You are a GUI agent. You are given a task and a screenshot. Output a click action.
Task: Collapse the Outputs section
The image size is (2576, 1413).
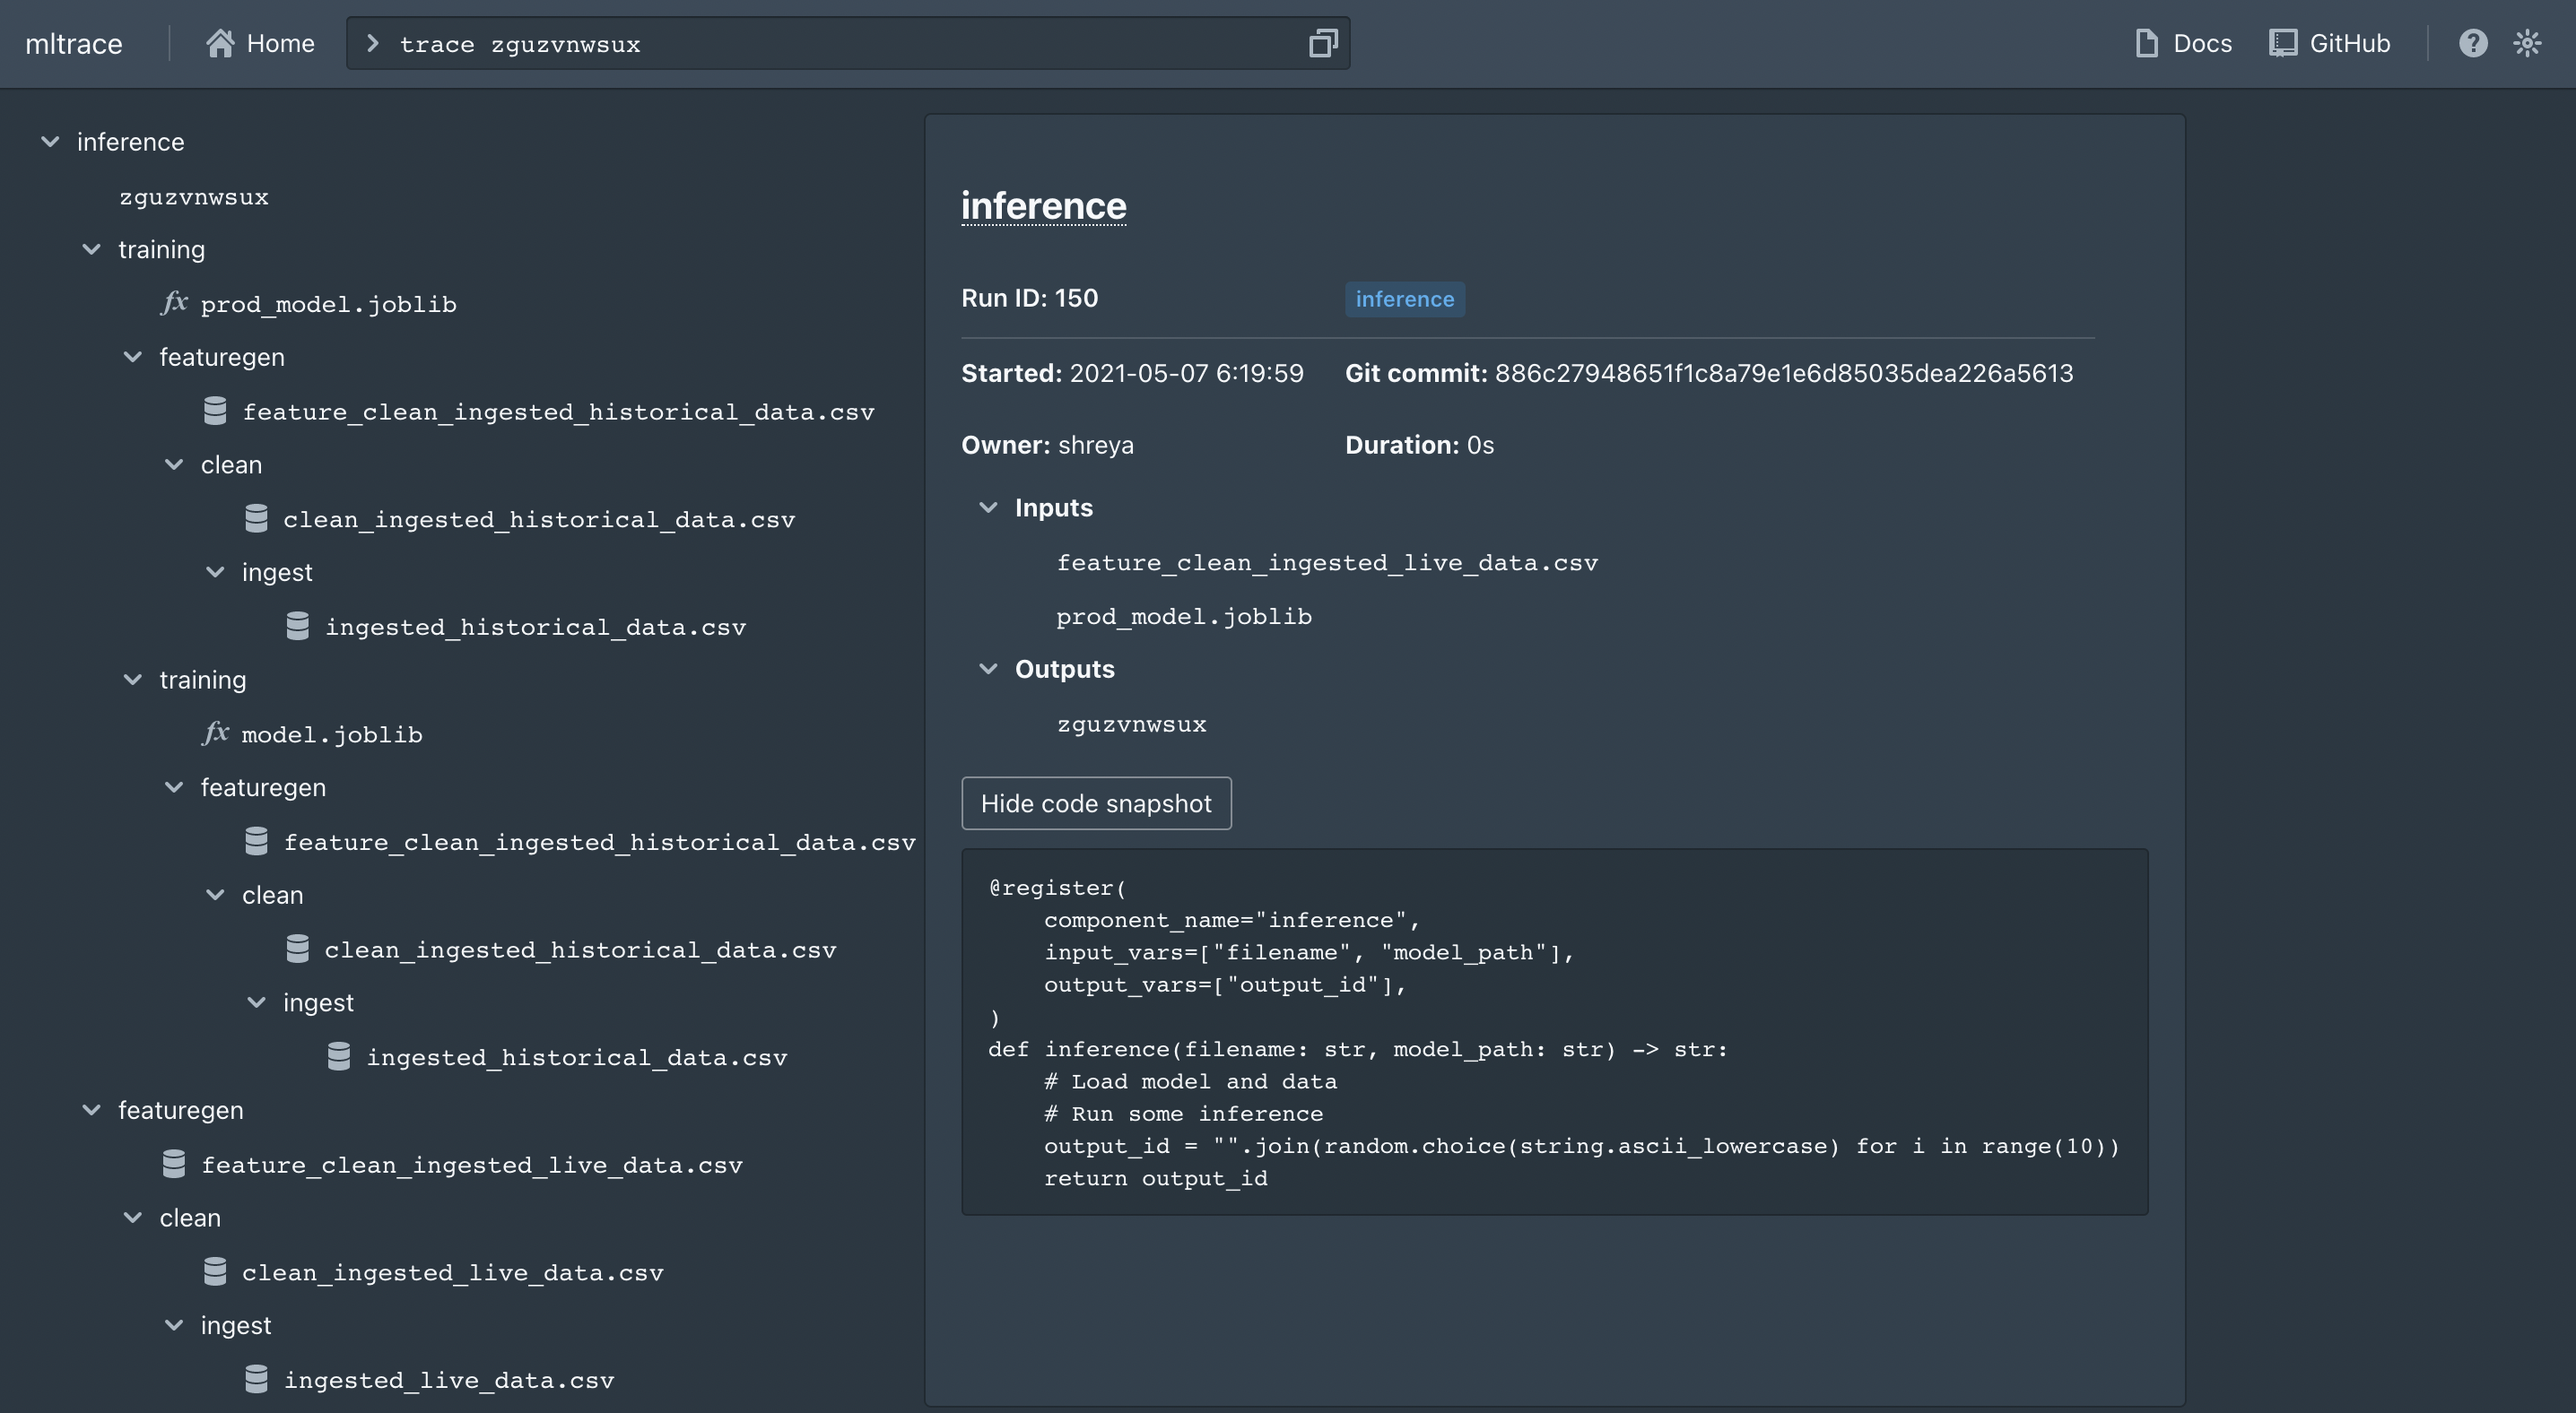[988, 669]
